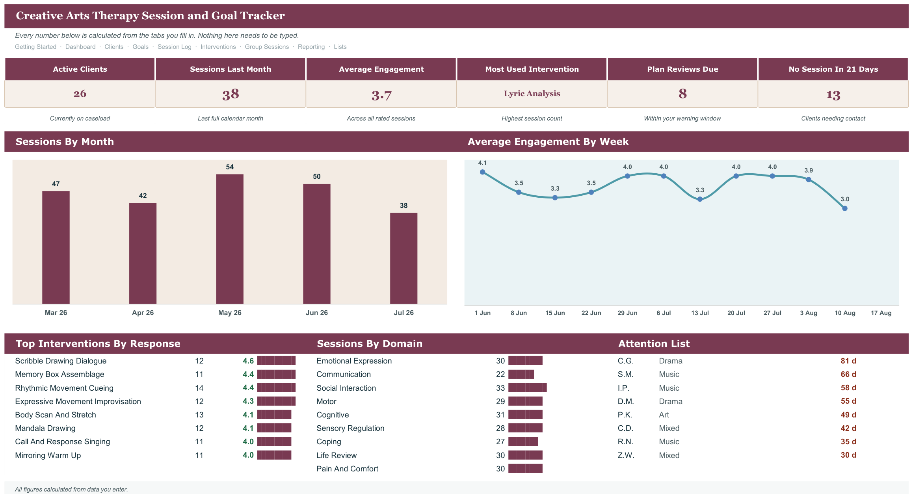Select the 20 Jul engagement data point
The width and height of the screenshot is (913, 497).
[x=736, y=176]
